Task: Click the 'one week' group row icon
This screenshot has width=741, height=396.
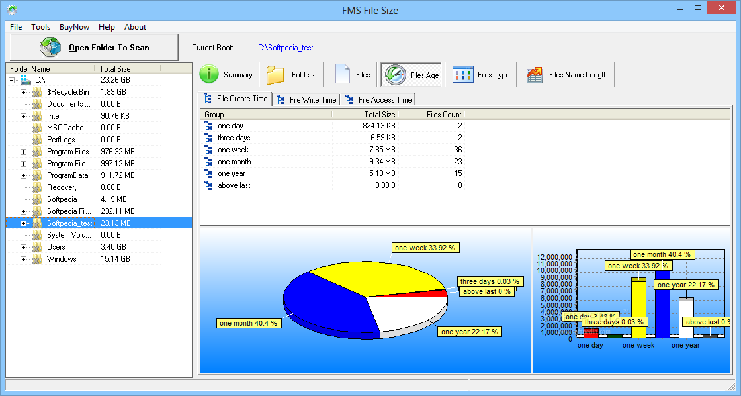Action: (x=208, y=150)
